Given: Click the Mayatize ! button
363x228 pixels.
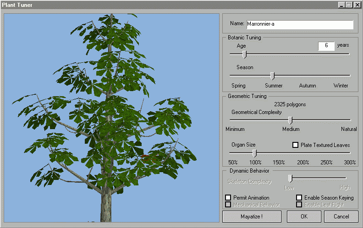Looking at the screenshot, I should 252,217.
